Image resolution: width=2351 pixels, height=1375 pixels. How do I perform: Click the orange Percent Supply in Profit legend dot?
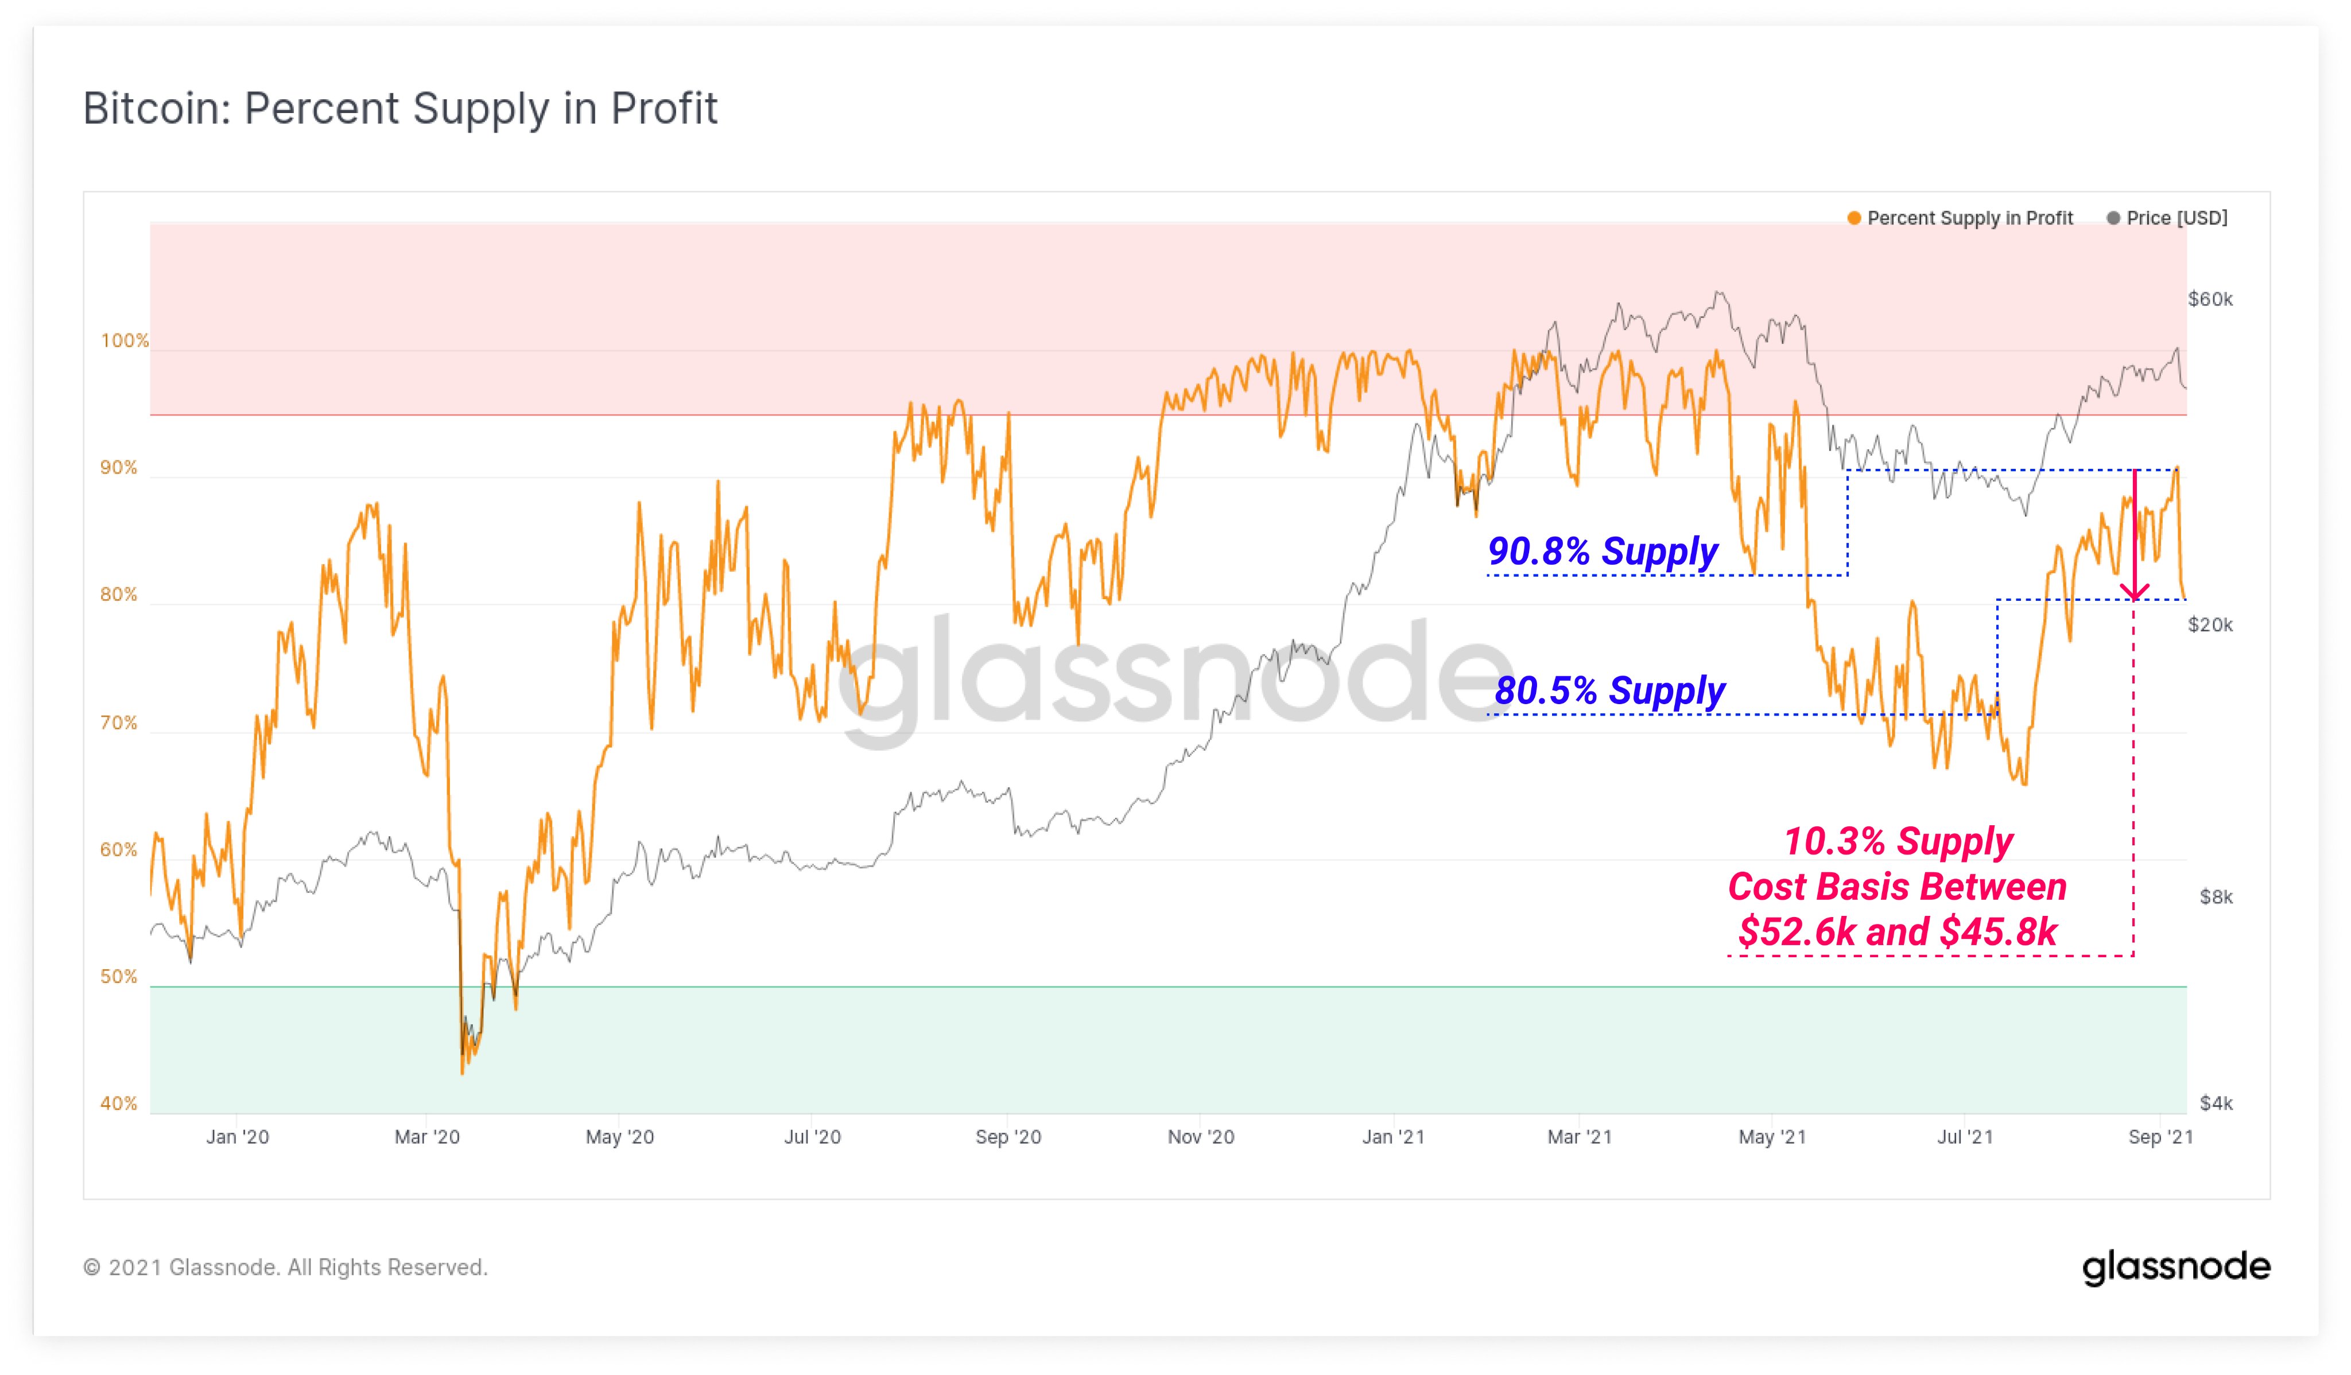1854,218
